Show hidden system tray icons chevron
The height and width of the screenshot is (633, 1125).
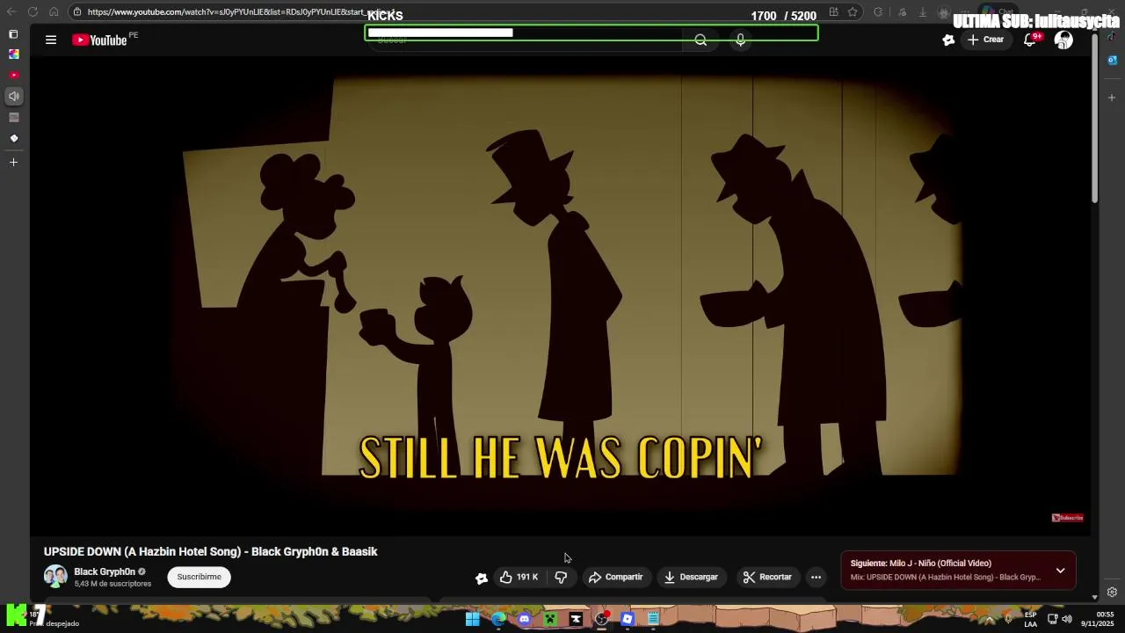click(x=989, y=619)
